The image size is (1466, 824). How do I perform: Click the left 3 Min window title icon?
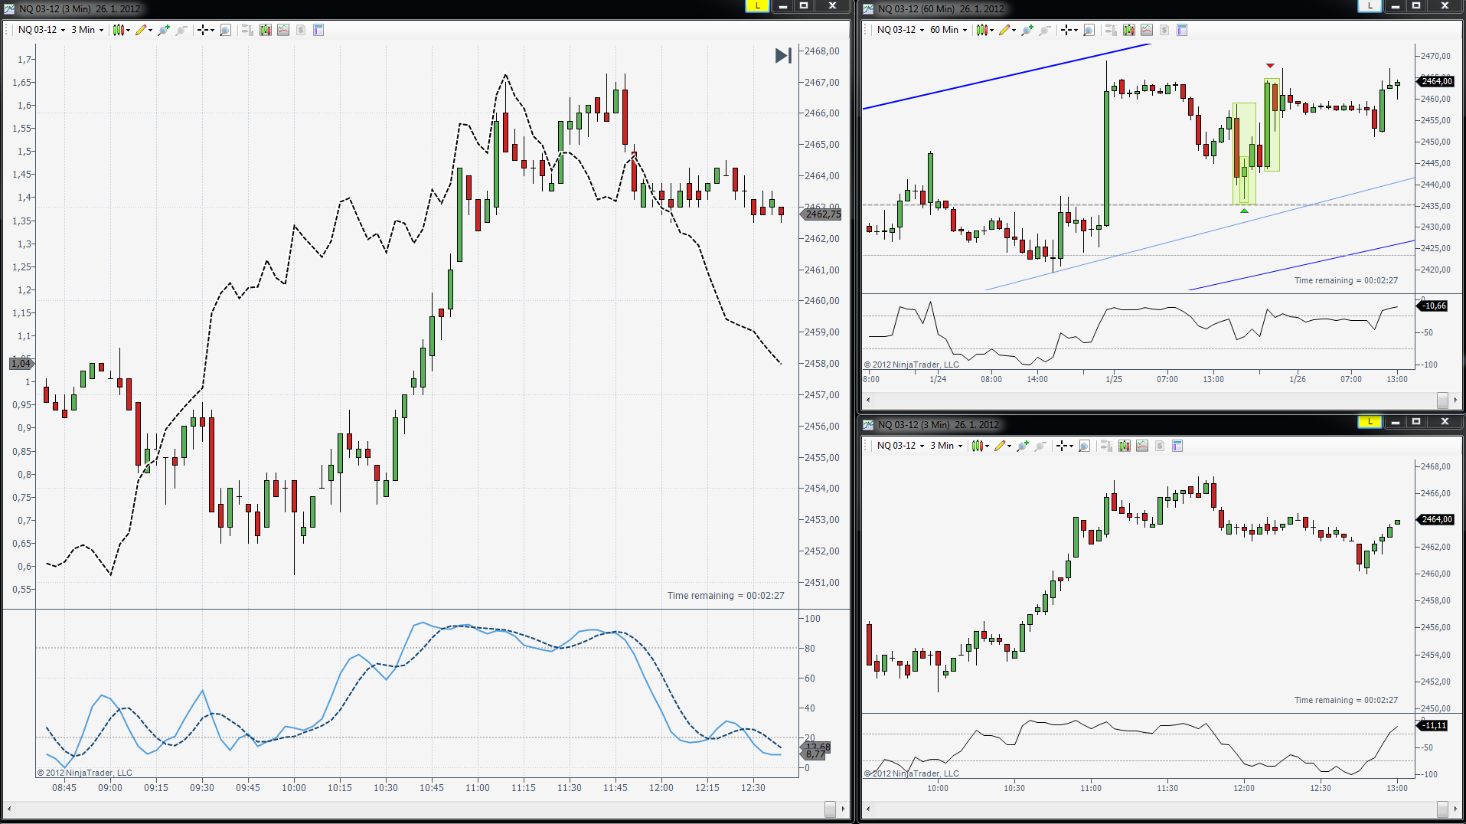[x=9, y=8]
